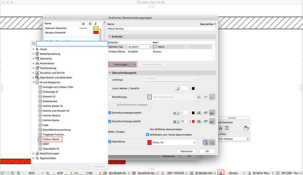Expand the Haupt criteria group
The image size is (303, 175).
(x=33, y=49)
